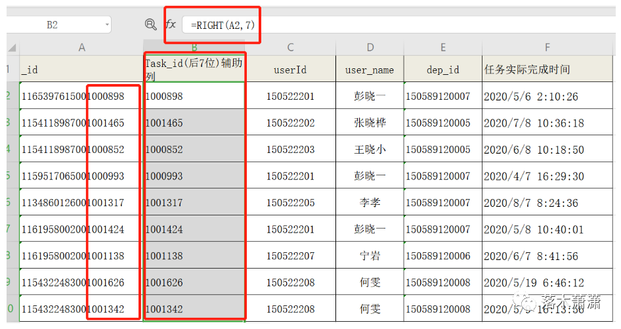Click column B cell 1001626
This screenshot has width=621, height=329.
(x=194, y=282)
